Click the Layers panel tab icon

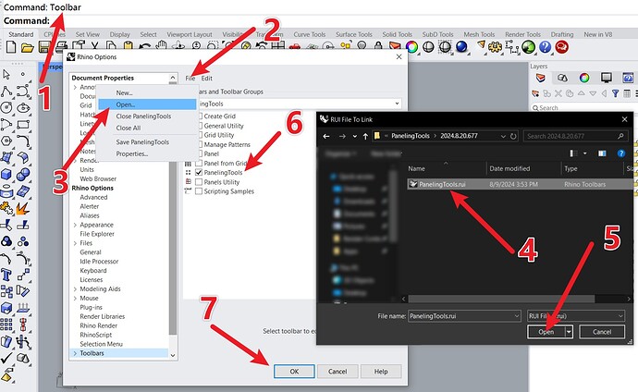tap(540, 78)
